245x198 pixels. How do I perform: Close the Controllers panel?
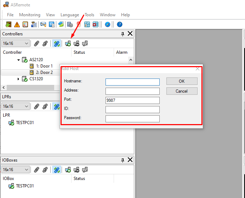coord(130,34)
